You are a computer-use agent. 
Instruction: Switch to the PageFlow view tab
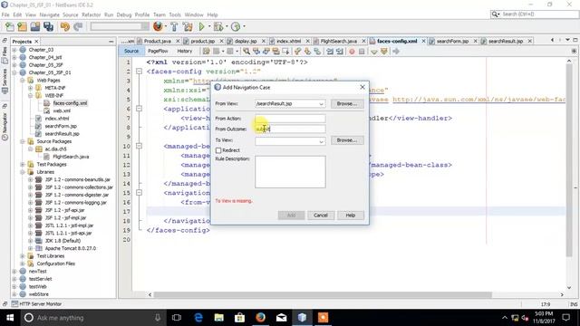click(158, 51)
